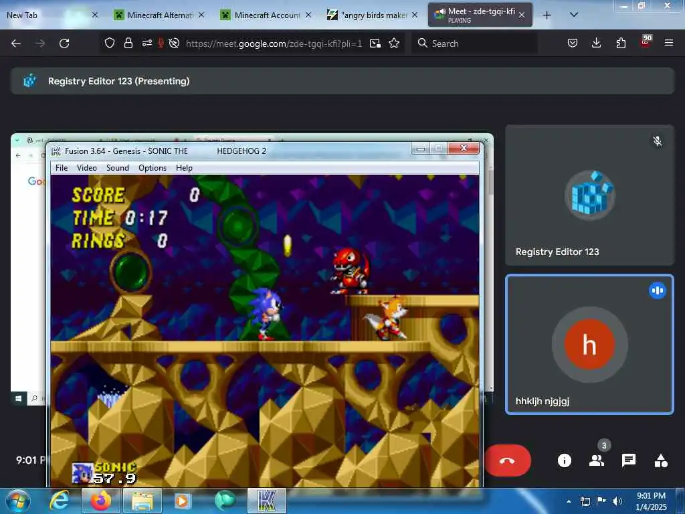Open the Windows 7 Start button
The width and height of the screenshot is (685, 514).
17,501
